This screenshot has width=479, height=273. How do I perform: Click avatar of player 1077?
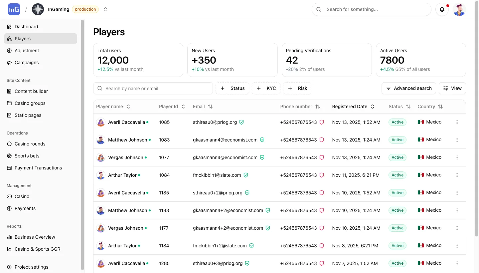pyautogui.click(x=101, y=157)
